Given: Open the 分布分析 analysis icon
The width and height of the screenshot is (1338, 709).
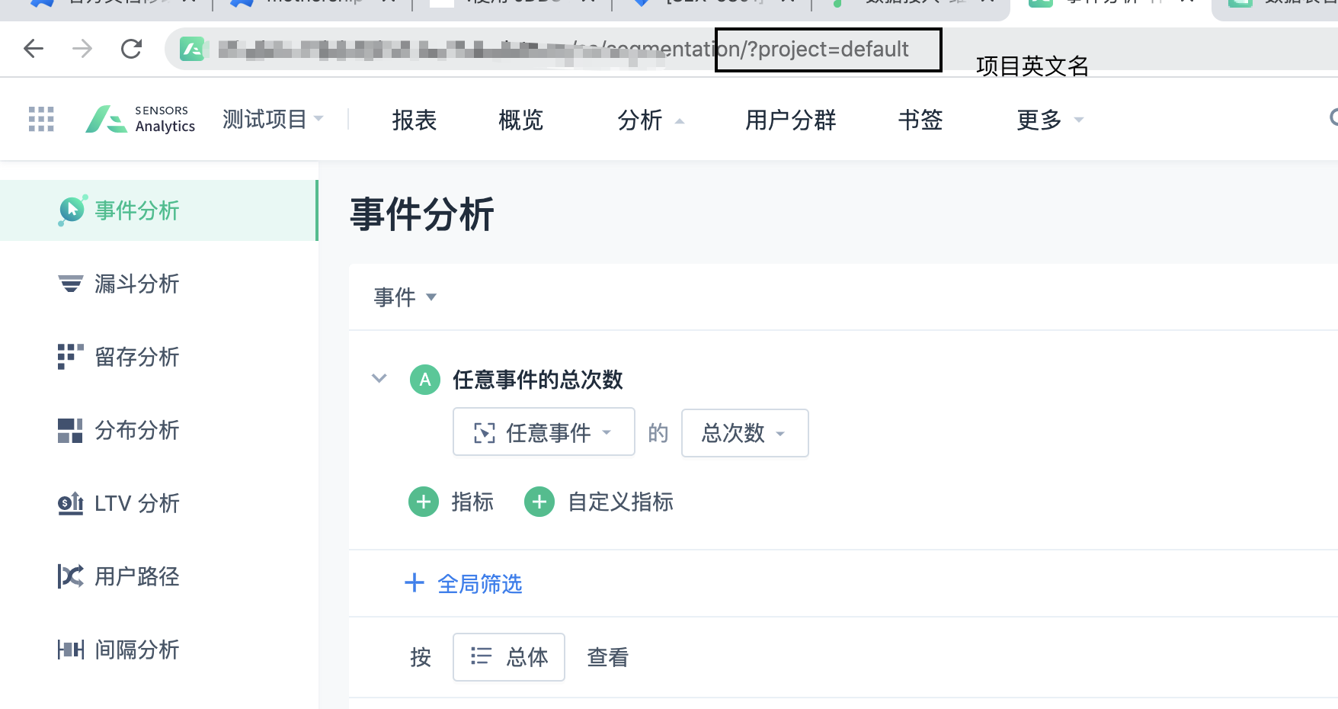Looking at the screenshot, I should [x=70, y=430].
